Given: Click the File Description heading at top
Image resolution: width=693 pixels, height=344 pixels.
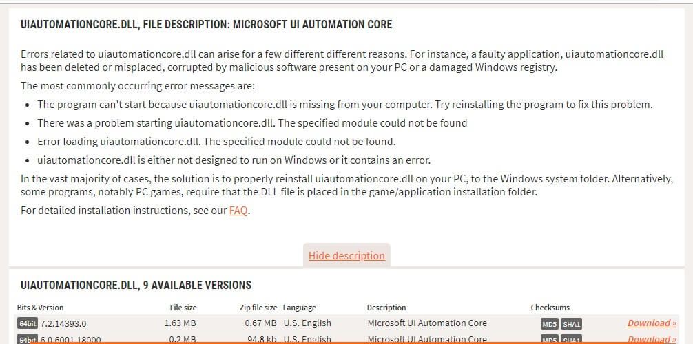Looking at the screenshot, I should pyautogui.click(x=206, y=24).
